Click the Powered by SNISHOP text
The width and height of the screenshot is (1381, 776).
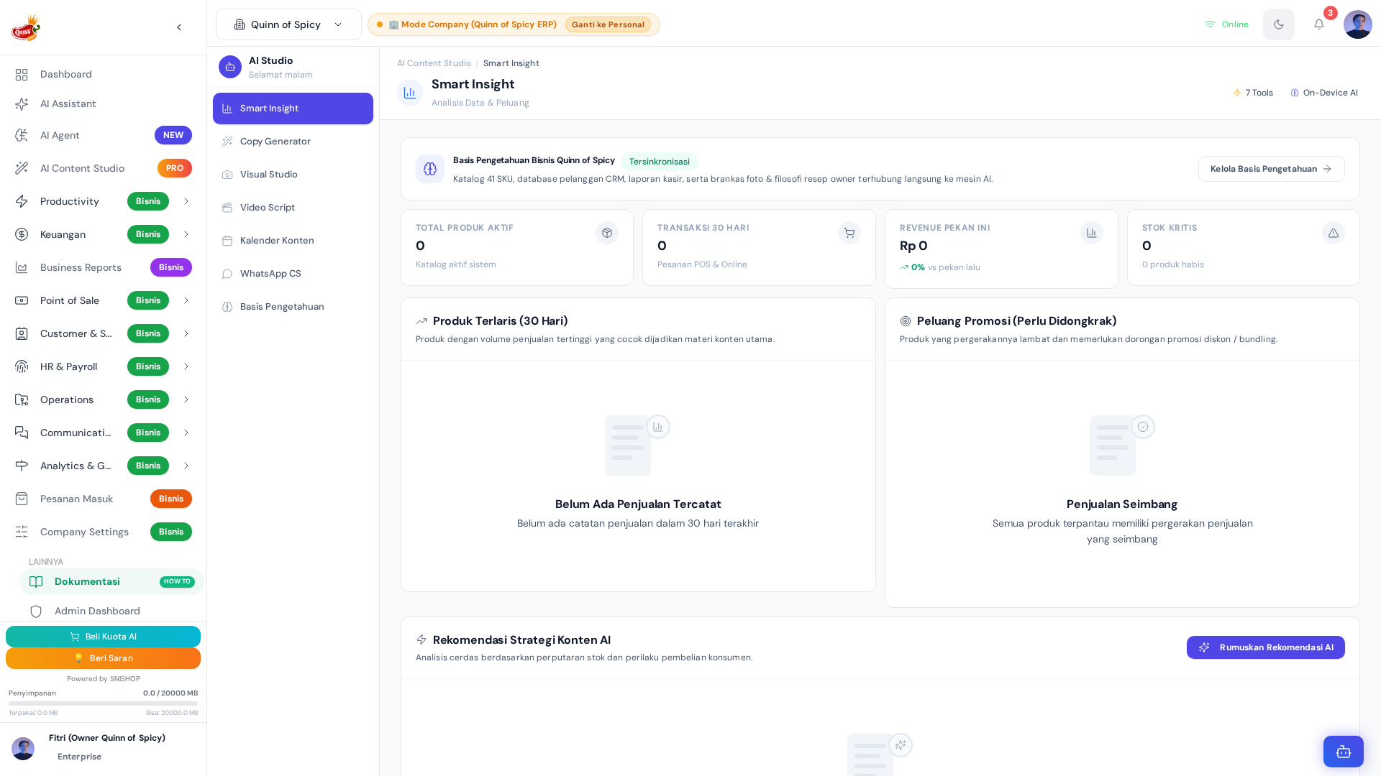(x=103, y=679)
